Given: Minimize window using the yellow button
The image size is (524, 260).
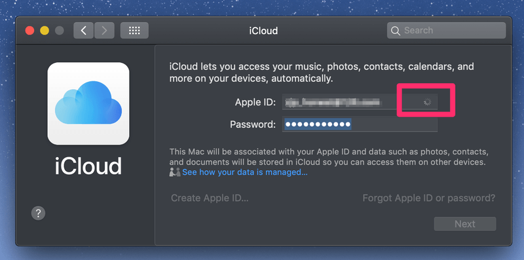Looking at the screenshot, I should (x=45, y=31).
